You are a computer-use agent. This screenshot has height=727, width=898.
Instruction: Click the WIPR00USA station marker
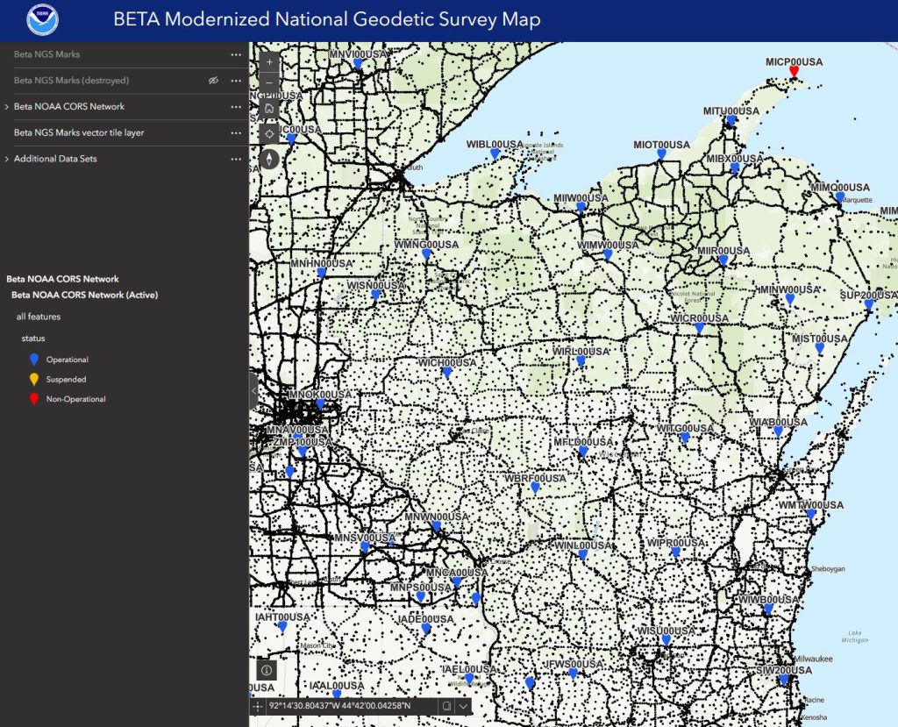676,552
